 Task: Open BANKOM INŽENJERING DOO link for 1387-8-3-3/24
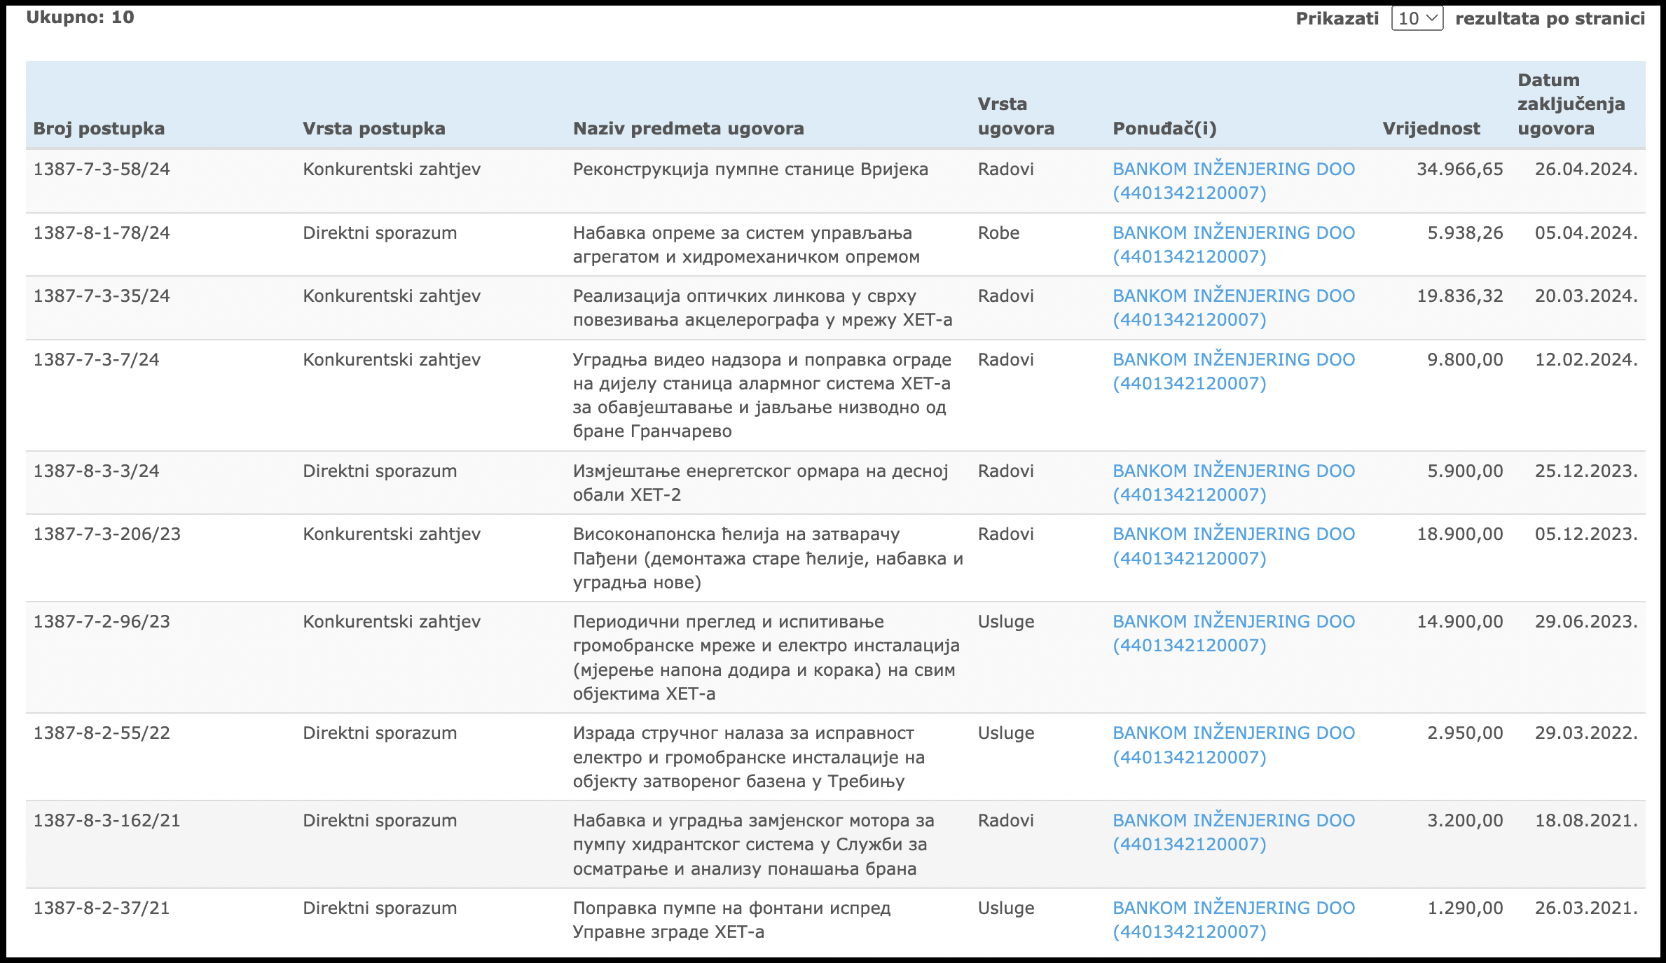point(1234,483)
